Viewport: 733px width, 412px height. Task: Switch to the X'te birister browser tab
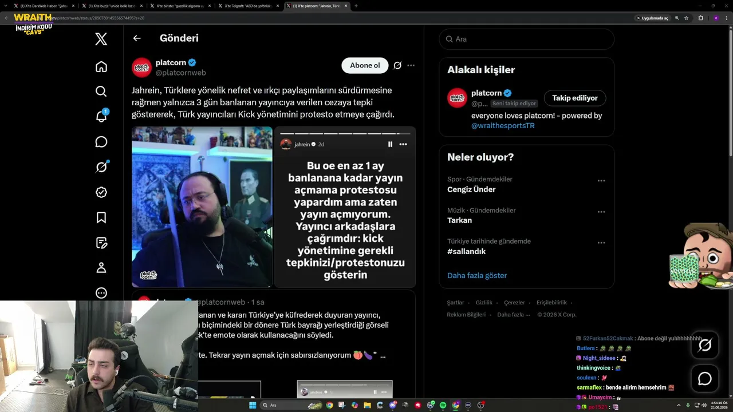182,6
